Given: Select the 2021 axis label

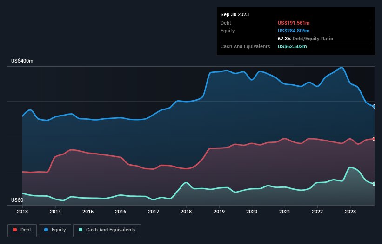Looking at the screenshot, I should click(285, 212).
